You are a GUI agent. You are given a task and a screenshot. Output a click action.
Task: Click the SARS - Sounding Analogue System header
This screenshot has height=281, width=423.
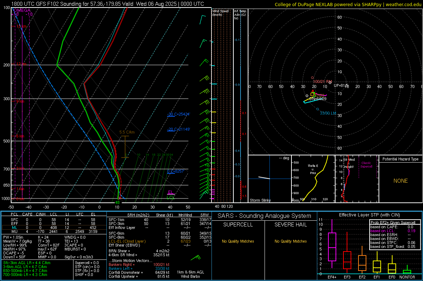(x=264, y=216)
